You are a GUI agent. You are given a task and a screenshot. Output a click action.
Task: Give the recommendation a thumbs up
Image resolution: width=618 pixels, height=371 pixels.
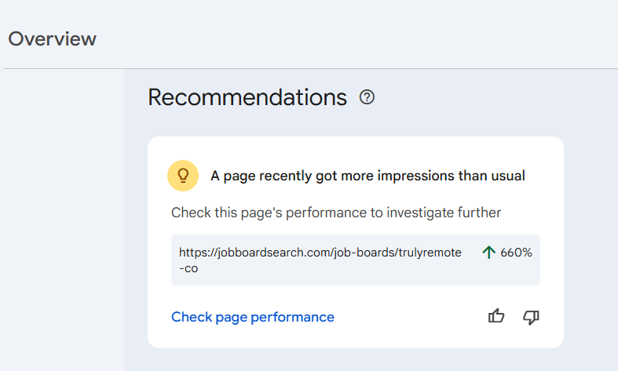[x=496, y=317]
